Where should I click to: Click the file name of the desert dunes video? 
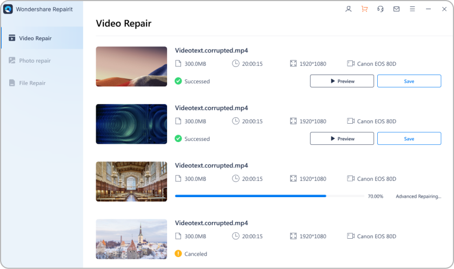point(211,51)
